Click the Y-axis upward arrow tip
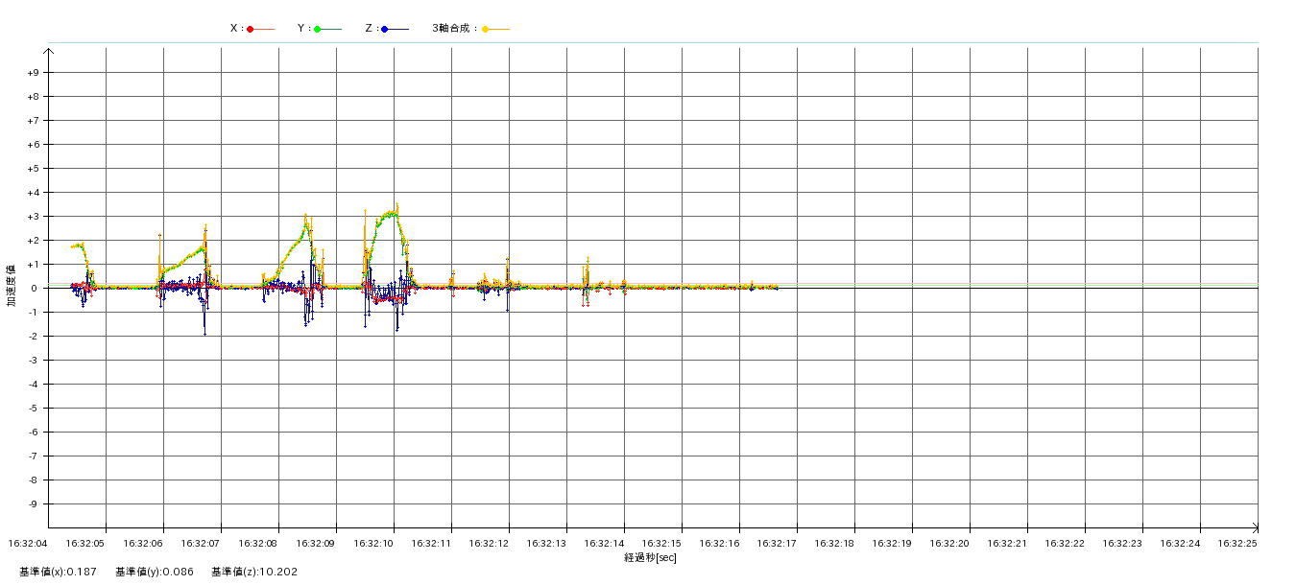The width and height of the screenshot is (1296, 585). pyautogui.click(x=48, y=50)
